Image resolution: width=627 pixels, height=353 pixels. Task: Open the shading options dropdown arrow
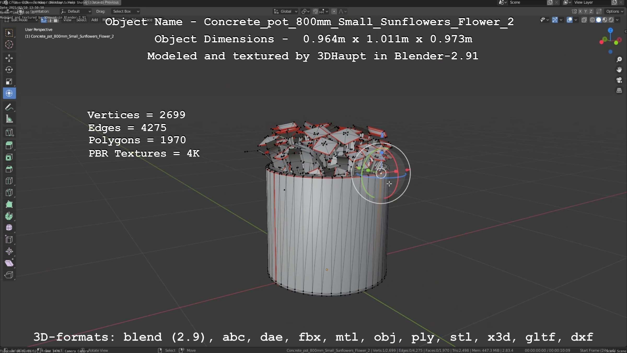pos(617,20)
